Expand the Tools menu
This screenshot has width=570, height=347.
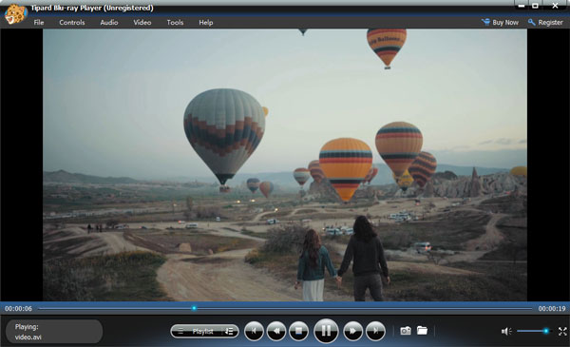click(x=175, y=22)
